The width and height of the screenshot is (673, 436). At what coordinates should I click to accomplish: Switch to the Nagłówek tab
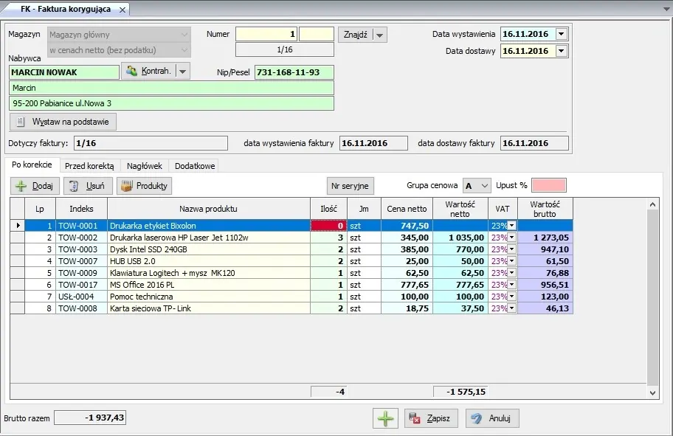point(145,166)
